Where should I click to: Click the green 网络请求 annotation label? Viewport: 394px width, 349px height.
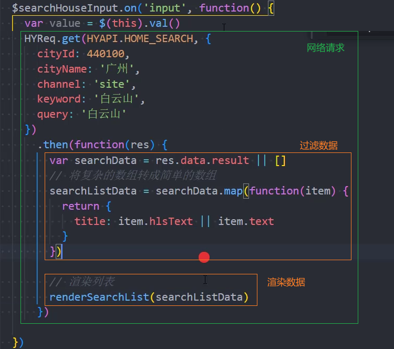point(325,48)
